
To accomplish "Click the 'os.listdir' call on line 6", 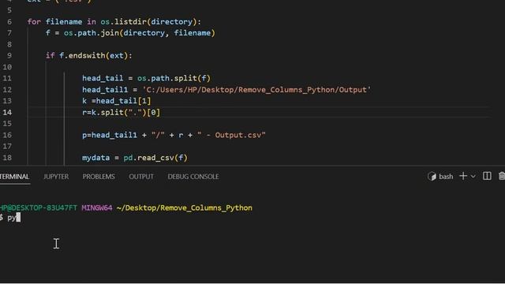I will (x=123, y=21).
